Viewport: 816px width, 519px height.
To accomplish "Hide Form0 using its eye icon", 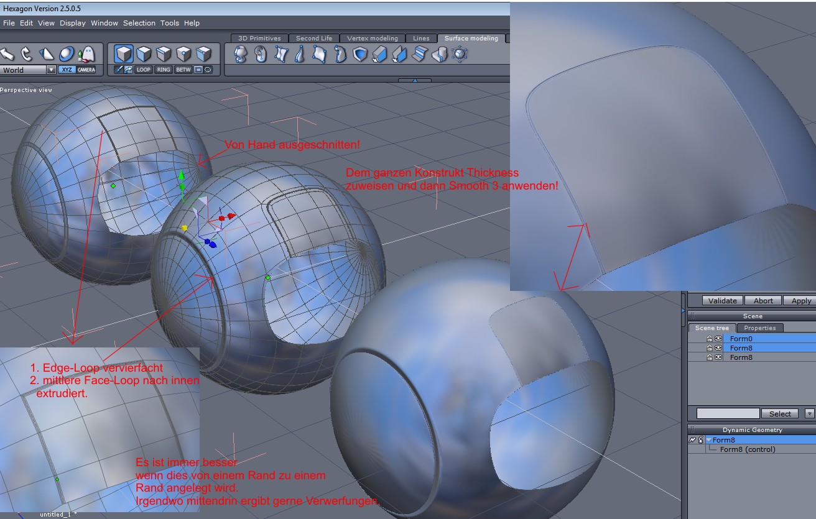I will pyautogui.click(x=718, y=339).
